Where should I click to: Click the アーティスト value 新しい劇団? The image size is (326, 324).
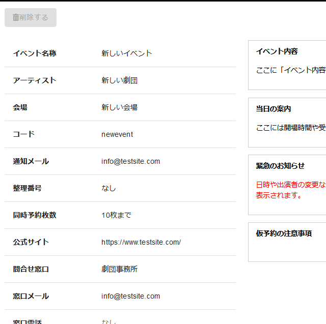(x=119, y=80)
